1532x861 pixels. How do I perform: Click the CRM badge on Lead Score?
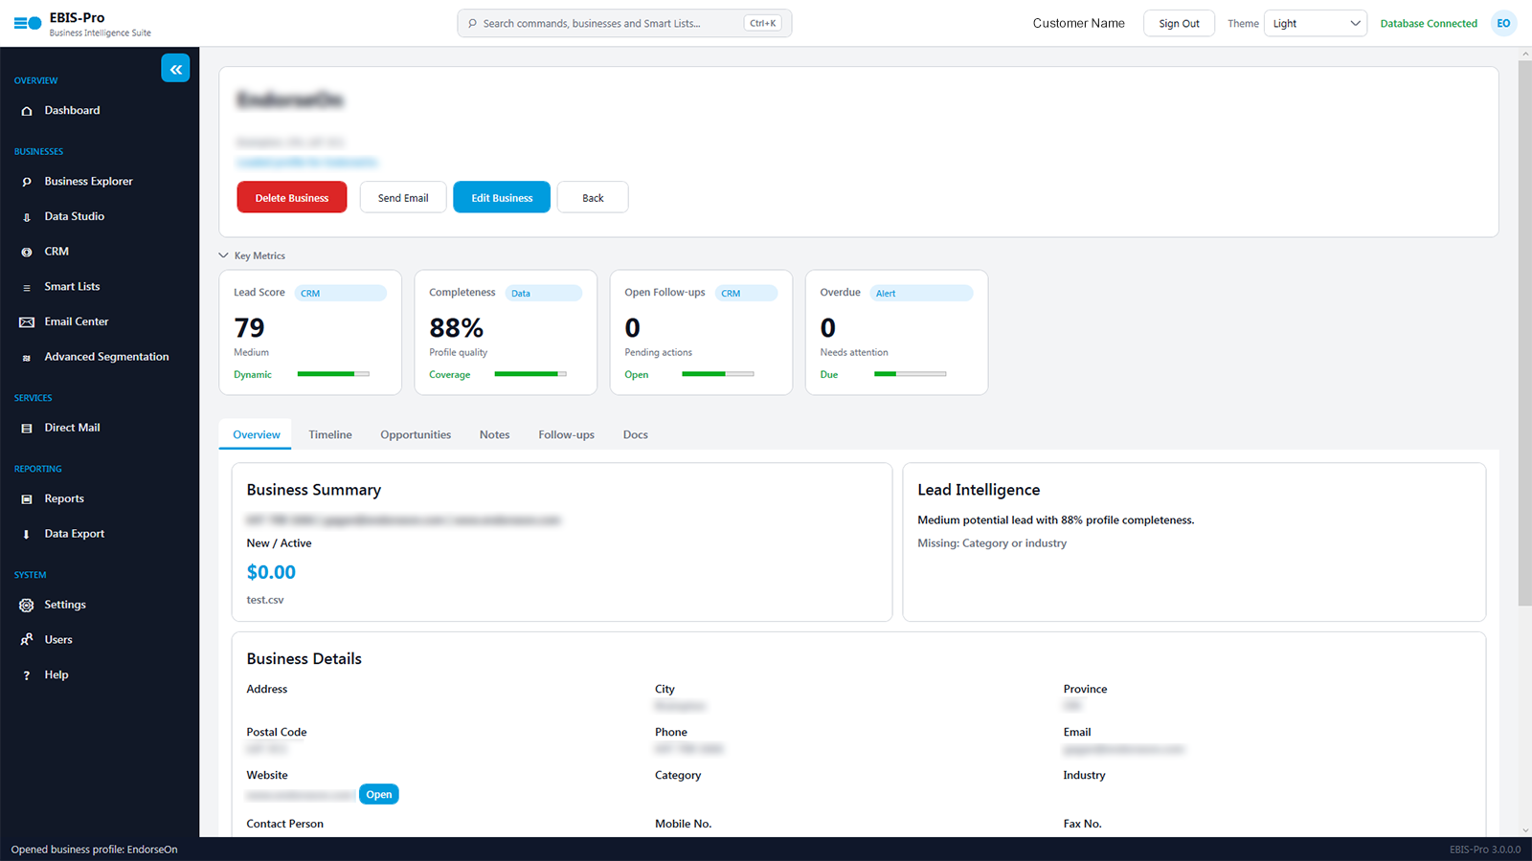[x=340, y=293]
